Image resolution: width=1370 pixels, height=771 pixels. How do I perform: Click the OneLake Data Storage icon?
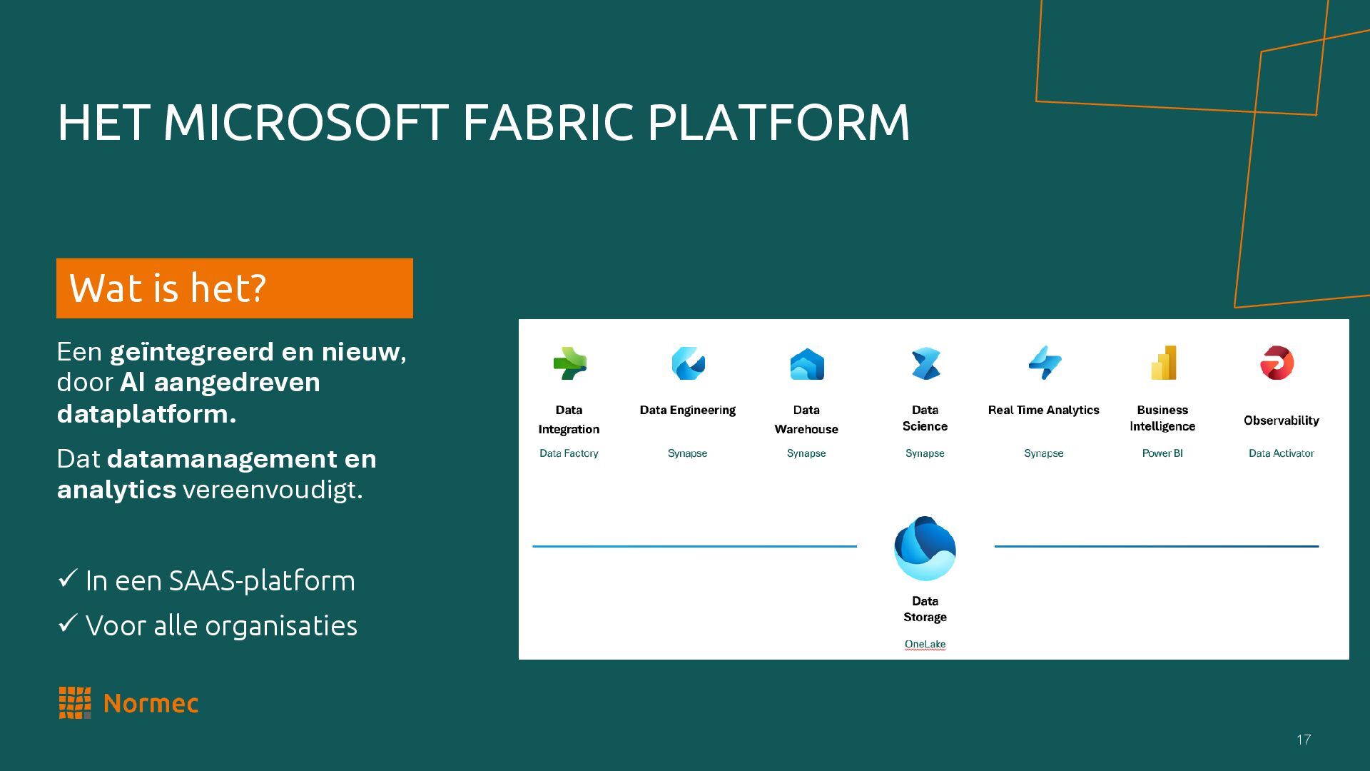925,548
